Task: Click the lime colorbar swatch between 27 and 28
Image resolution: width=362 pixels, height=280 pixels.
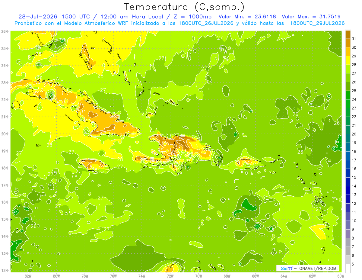Action: tap(348, 69)
